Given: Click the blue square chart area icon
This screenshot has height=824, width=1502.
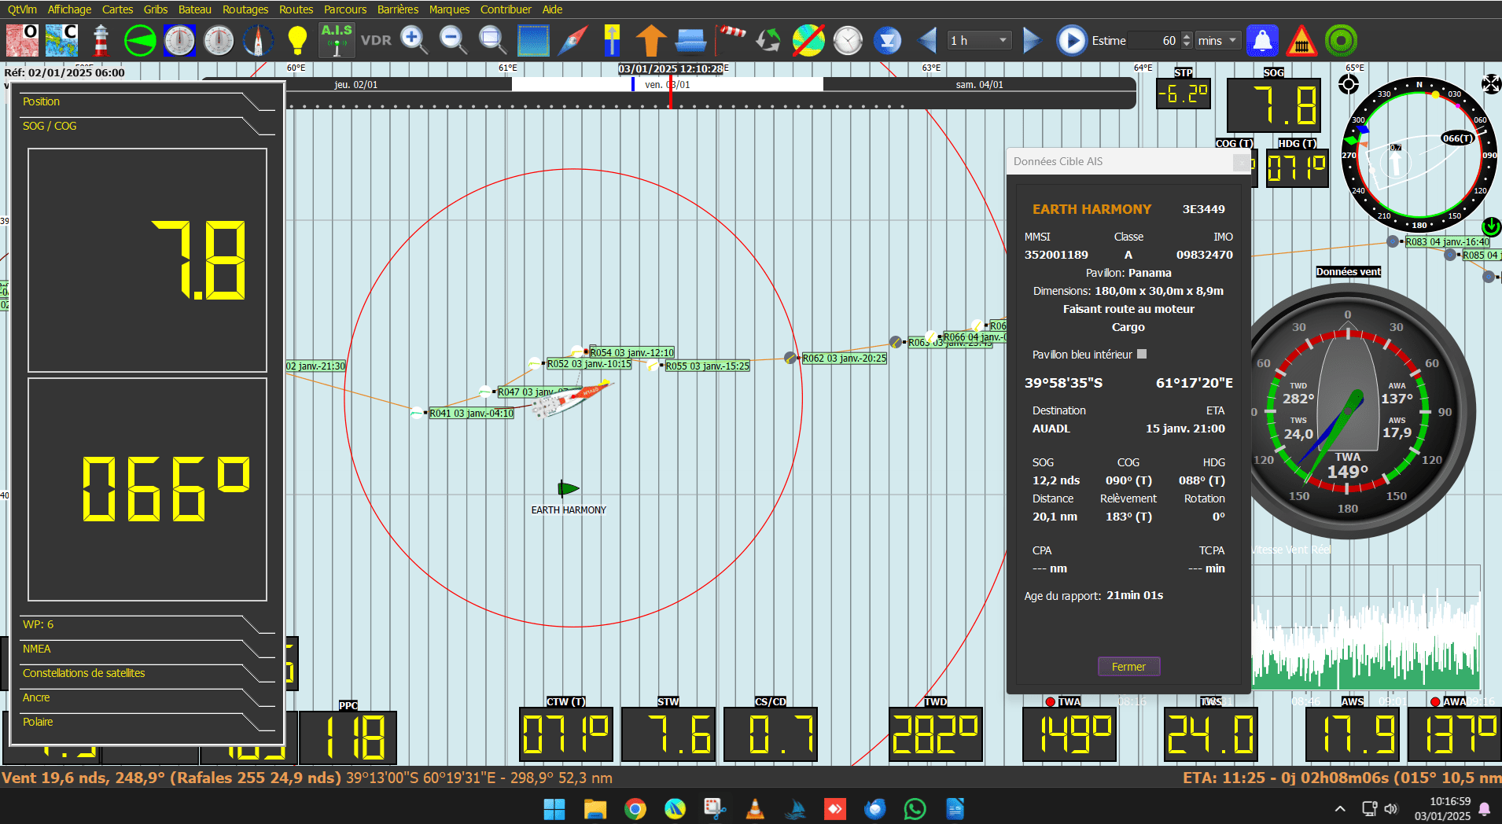Looking at the screenshot, I should pyautogui.click(x=533, y=40).
